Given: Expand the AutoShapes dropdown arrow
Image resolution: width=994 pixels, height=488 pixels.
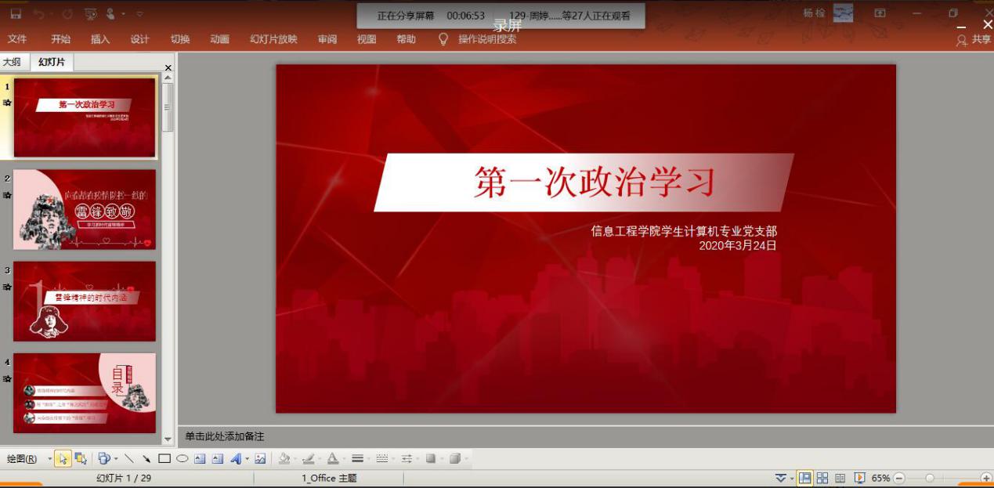Looking at the screenshot, I should (116, 459).
